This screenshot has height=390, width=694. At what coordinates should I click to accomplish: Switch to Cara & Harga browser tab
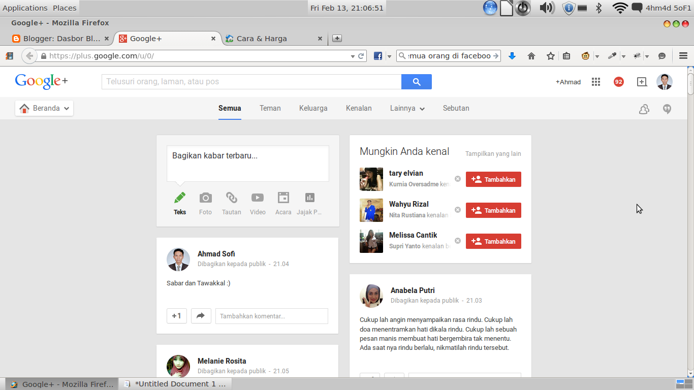(x=273, y=38)
